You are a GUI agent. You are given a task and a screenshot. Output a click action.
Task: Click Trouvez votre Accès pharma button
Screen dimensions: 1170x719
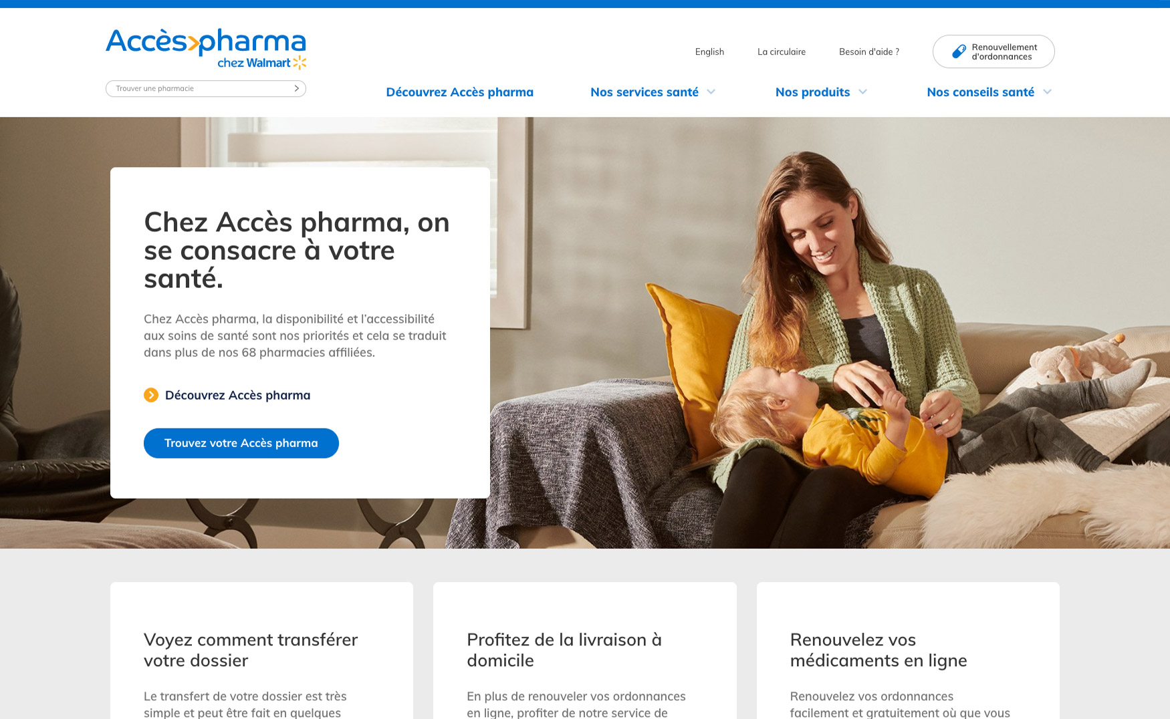[241, 443]
